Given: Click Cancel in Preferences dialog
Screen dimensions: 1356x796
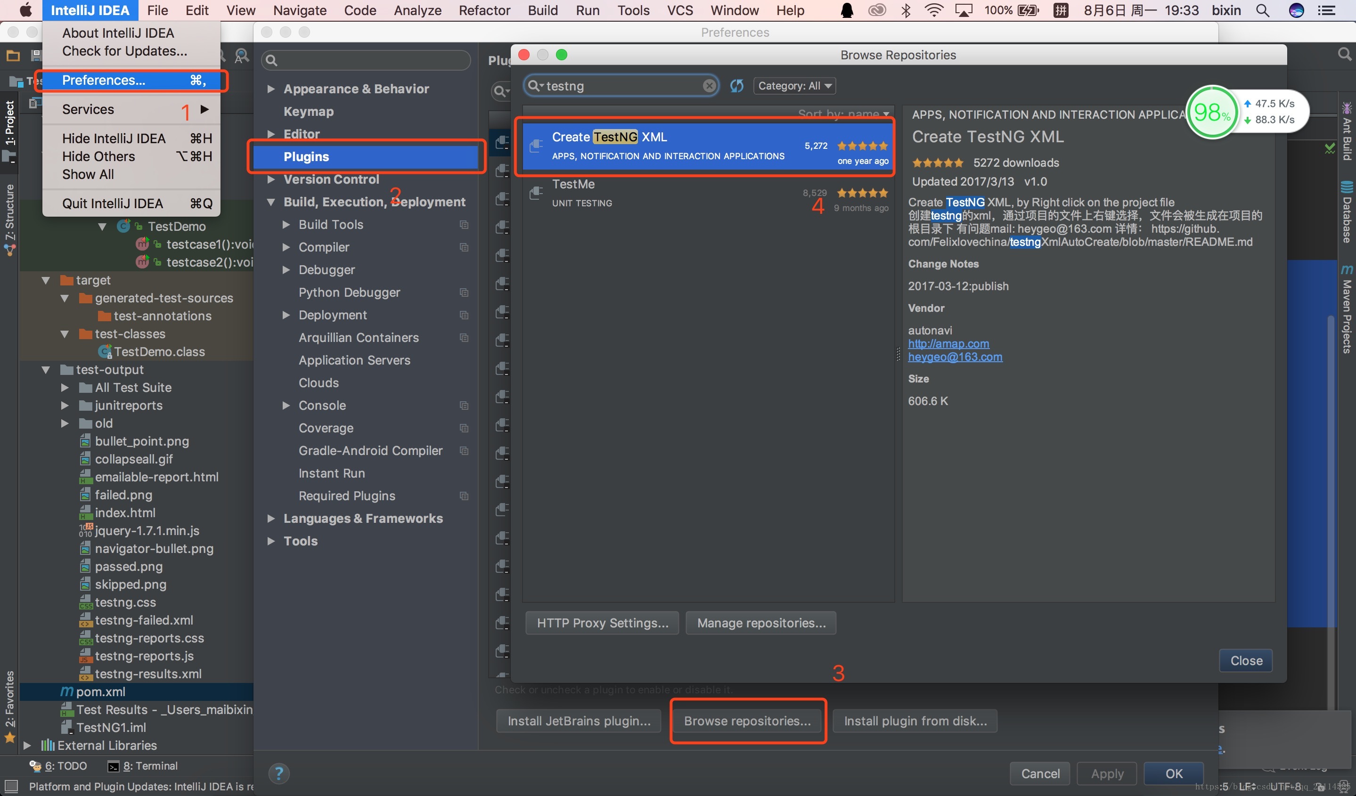Looking at the screenshot, I should (1039, 773).
